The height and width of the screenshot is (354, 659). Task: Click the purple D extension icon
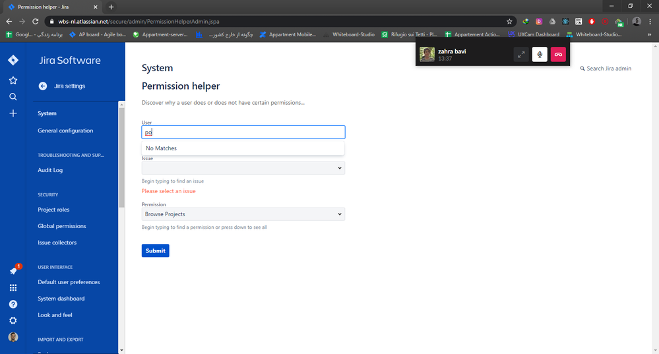539,21
